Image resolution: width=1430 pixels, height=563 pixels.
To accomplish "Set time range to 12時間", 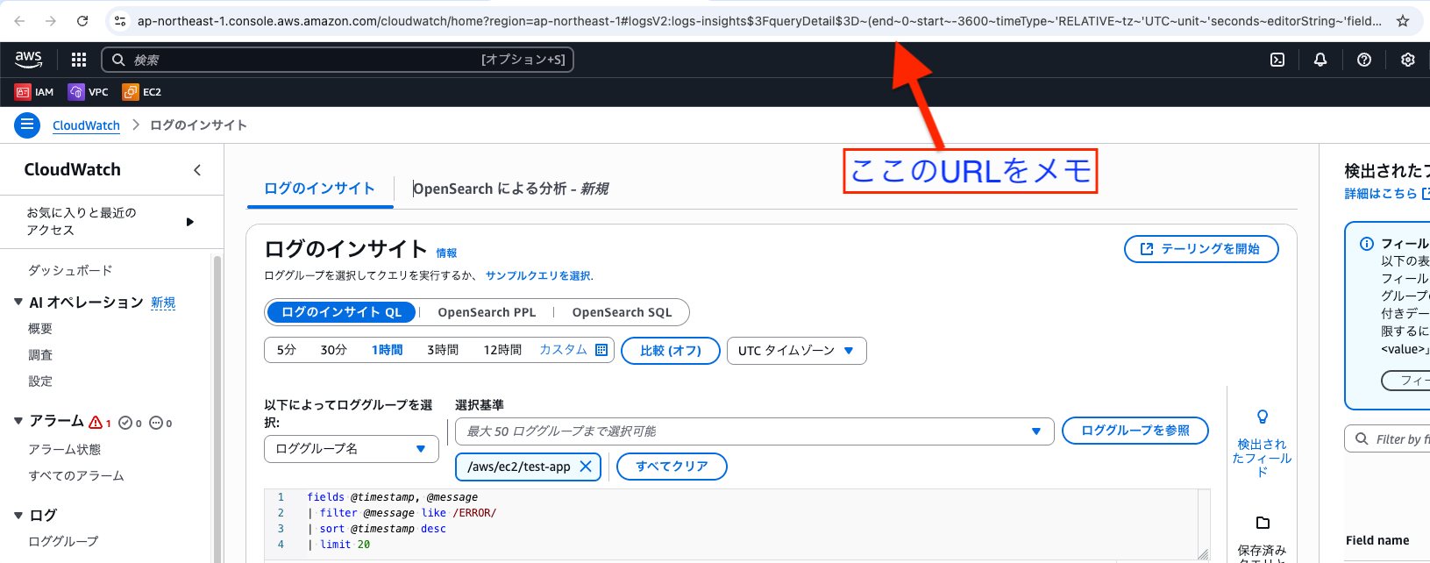I will (502, 350).
